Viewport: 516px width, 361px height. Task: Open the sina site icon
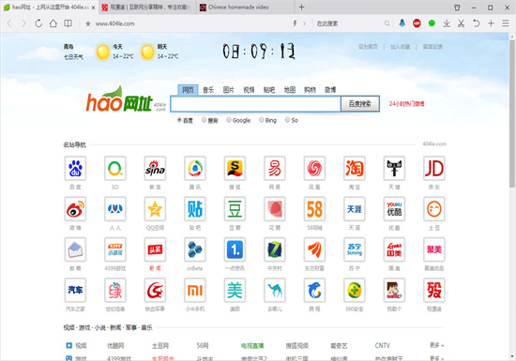155,169
